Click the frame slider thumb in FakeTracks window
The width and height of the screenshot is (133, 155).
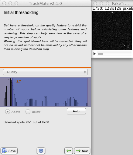pyautogui.click(x=101, y=54)
